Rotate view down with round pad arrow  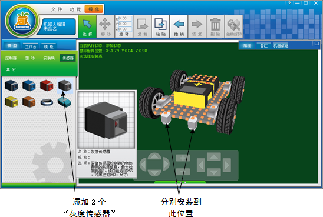154,173
